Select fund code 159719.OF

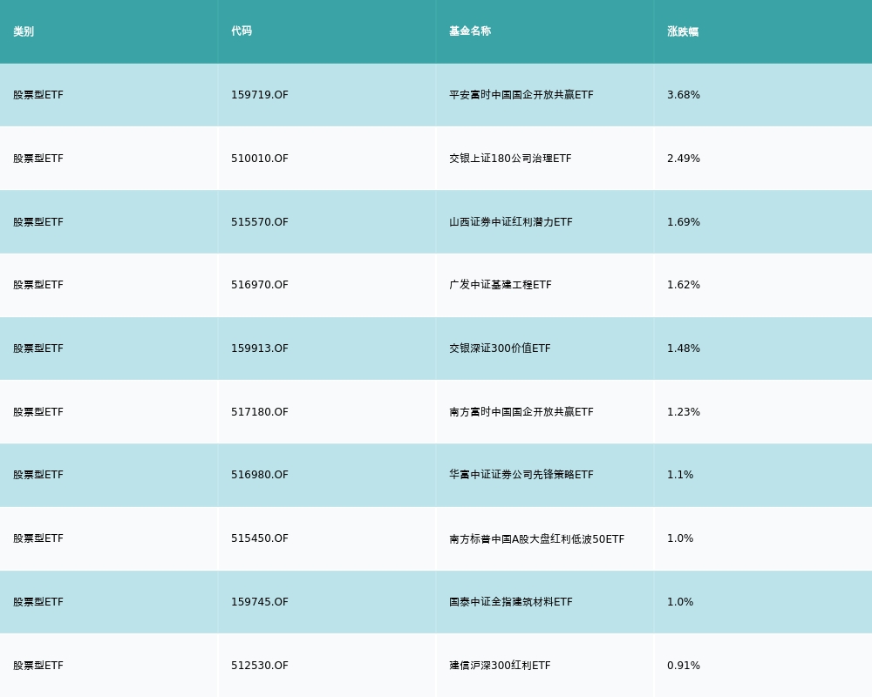260,95
